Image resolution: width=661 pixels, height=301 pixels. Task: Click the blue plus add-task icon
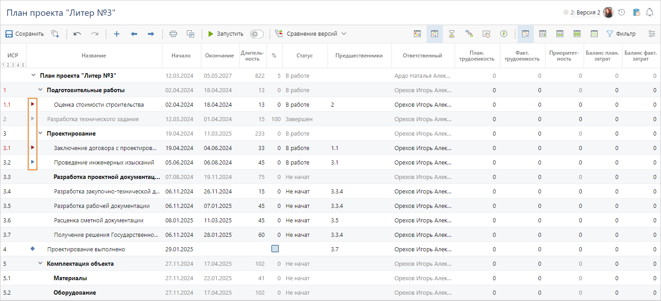[116, 34]
